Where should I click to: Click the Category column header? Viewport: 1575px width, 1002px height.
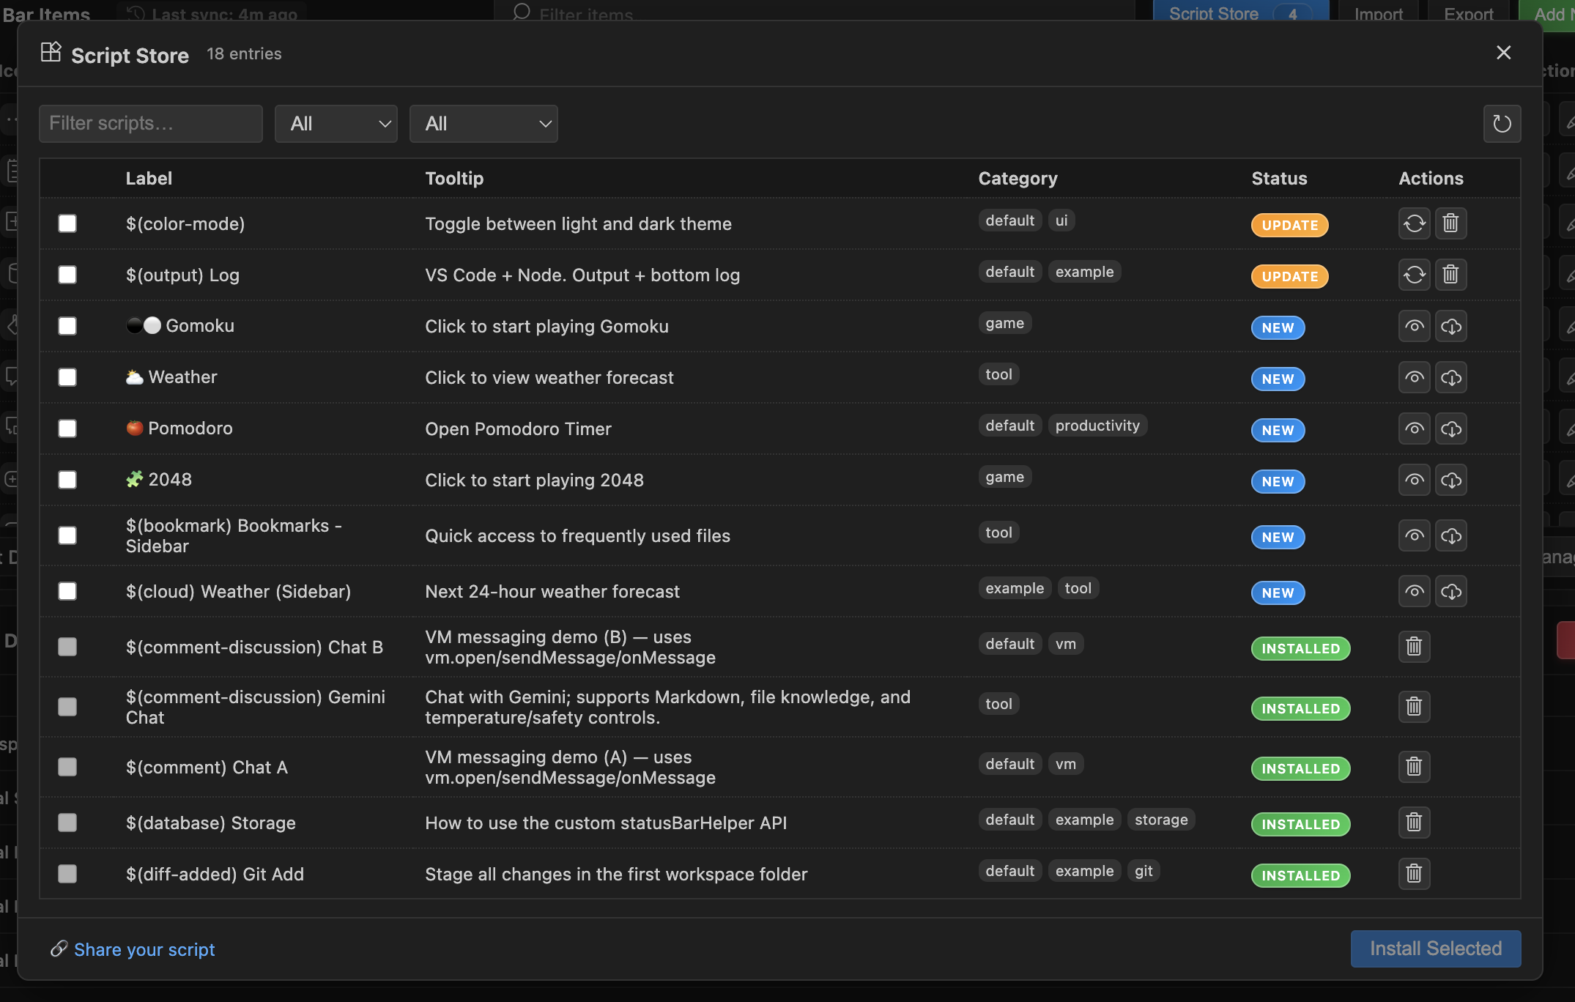pos(1018,179)
